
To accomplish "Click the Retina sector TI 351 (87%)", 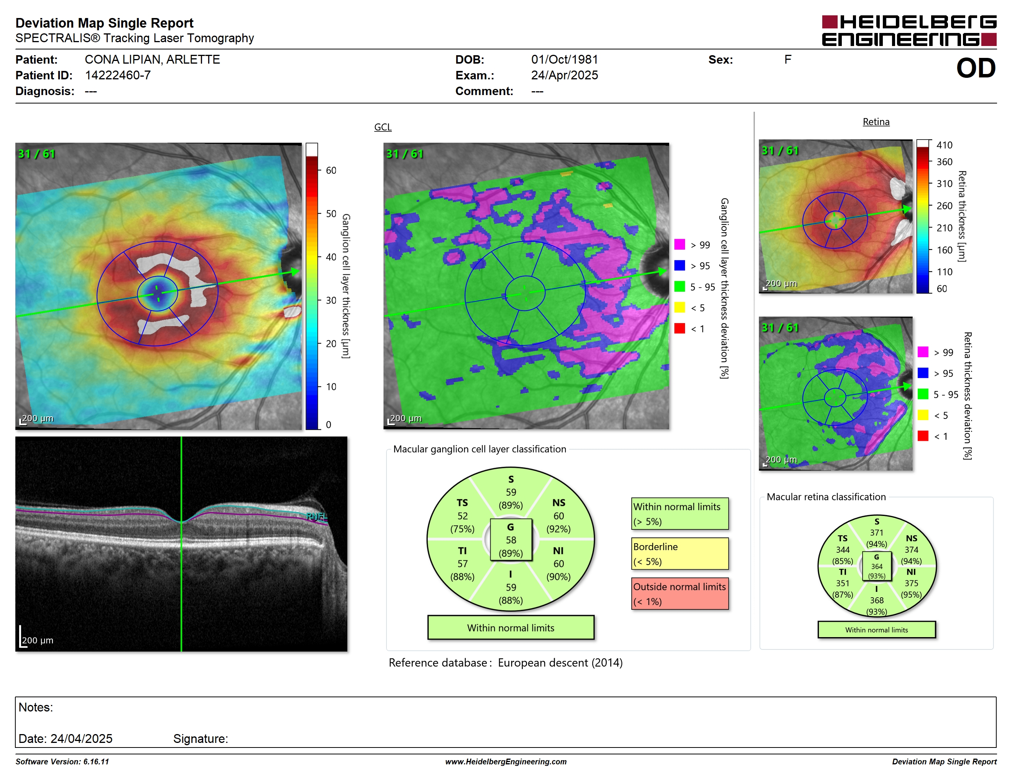I will [x=843, y=583].
